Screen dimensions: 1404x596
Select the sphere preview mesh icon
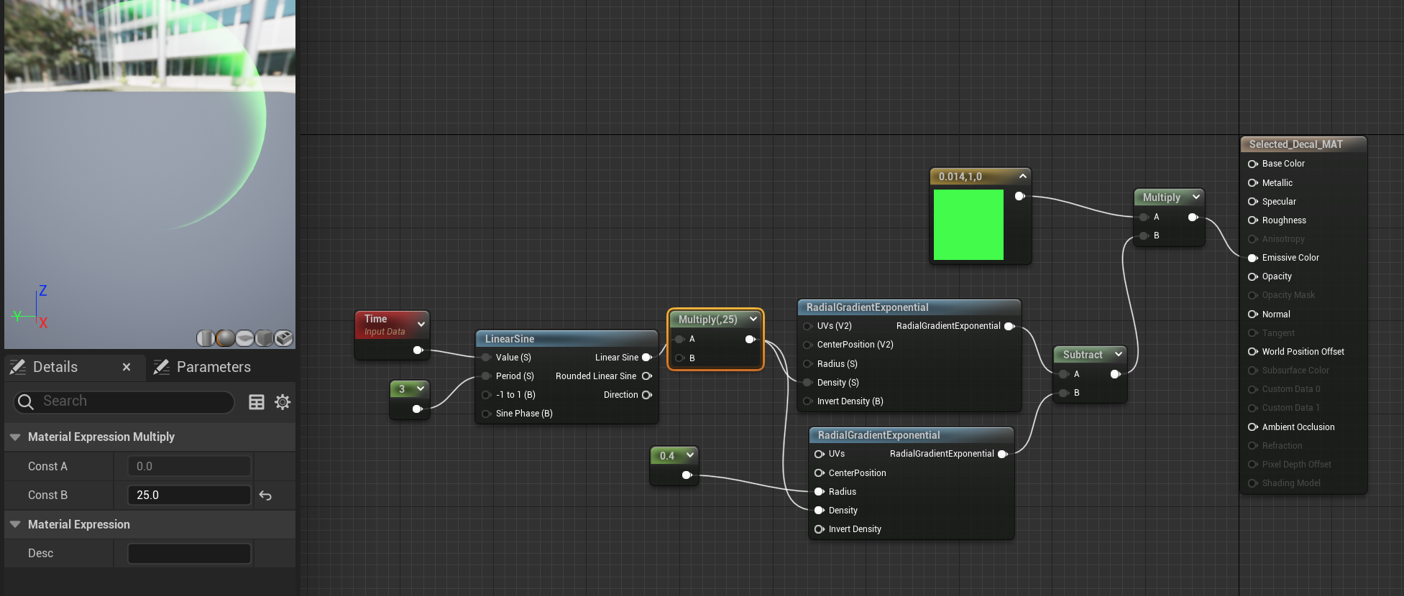click(x=225, y=338)
